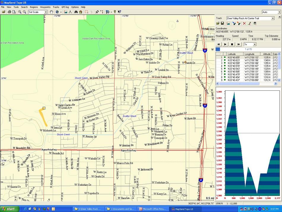Show track profile image icon in track panel
282x212 pixels.
(228, 23)
